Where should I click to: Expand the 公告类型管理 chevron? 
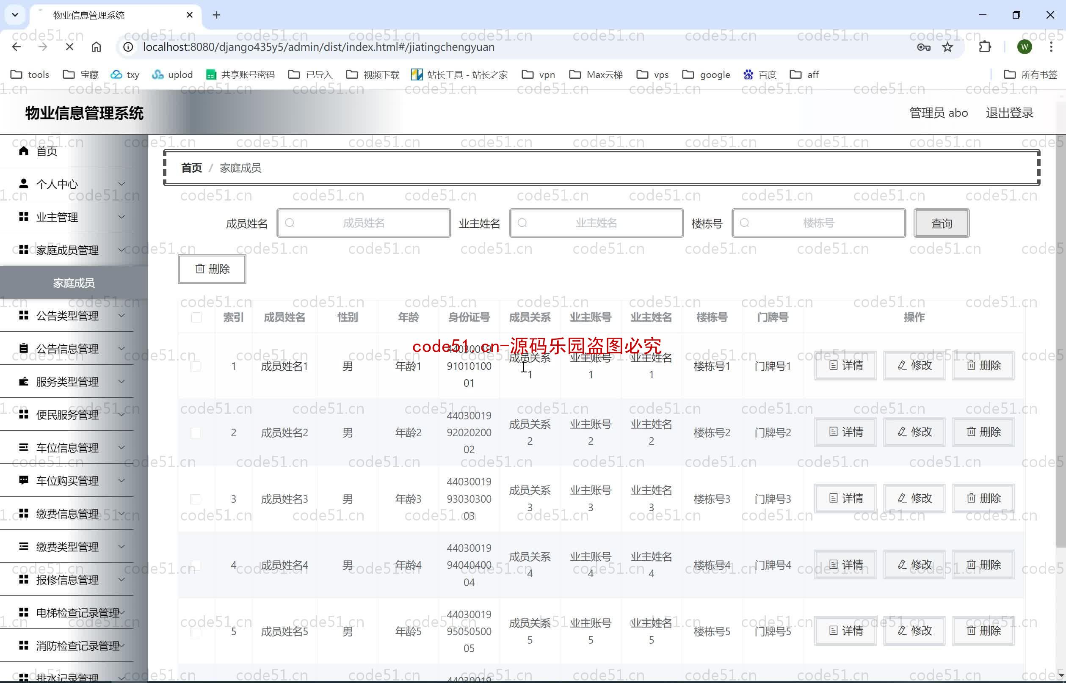tap(122, 315)
